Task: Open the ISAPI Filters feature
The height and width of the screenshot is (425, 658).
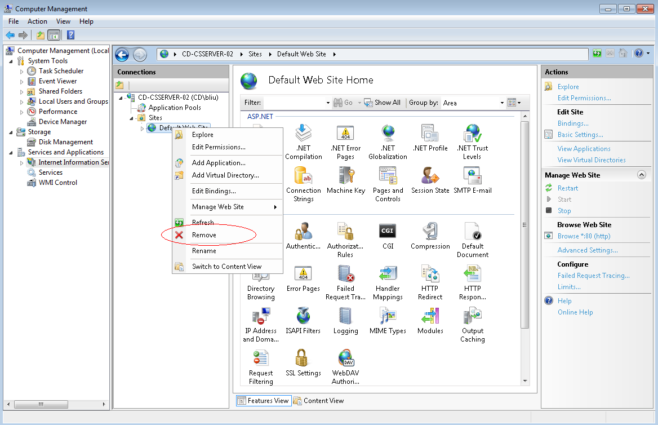Action: click(303, 321)
